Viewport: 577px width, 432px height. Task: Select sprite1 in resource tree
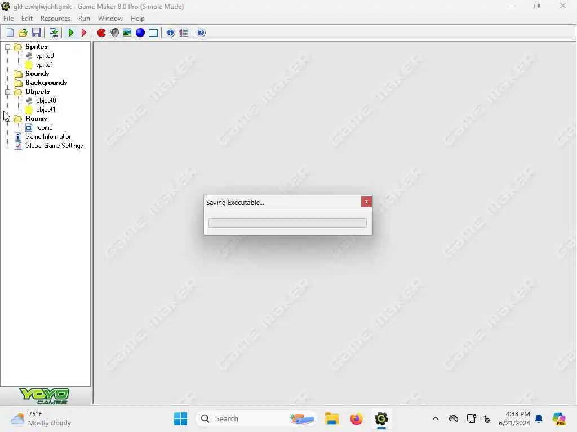(45, 65)
